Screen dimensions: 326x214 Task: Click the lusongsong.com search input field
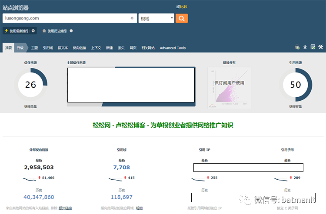(x=70, y=18)
